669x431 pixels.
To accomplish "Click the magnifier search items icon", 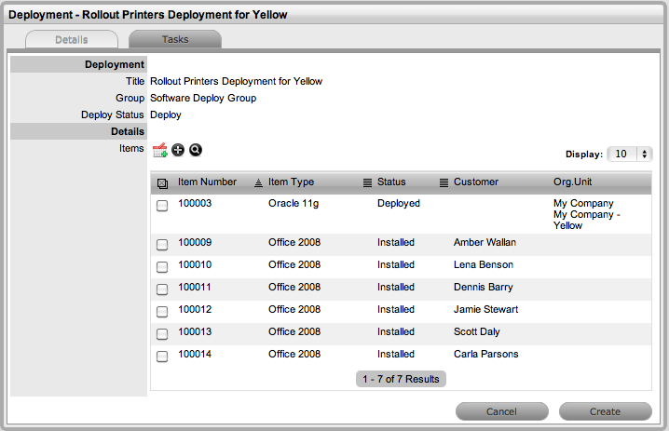I will click(x=195, y=150).
